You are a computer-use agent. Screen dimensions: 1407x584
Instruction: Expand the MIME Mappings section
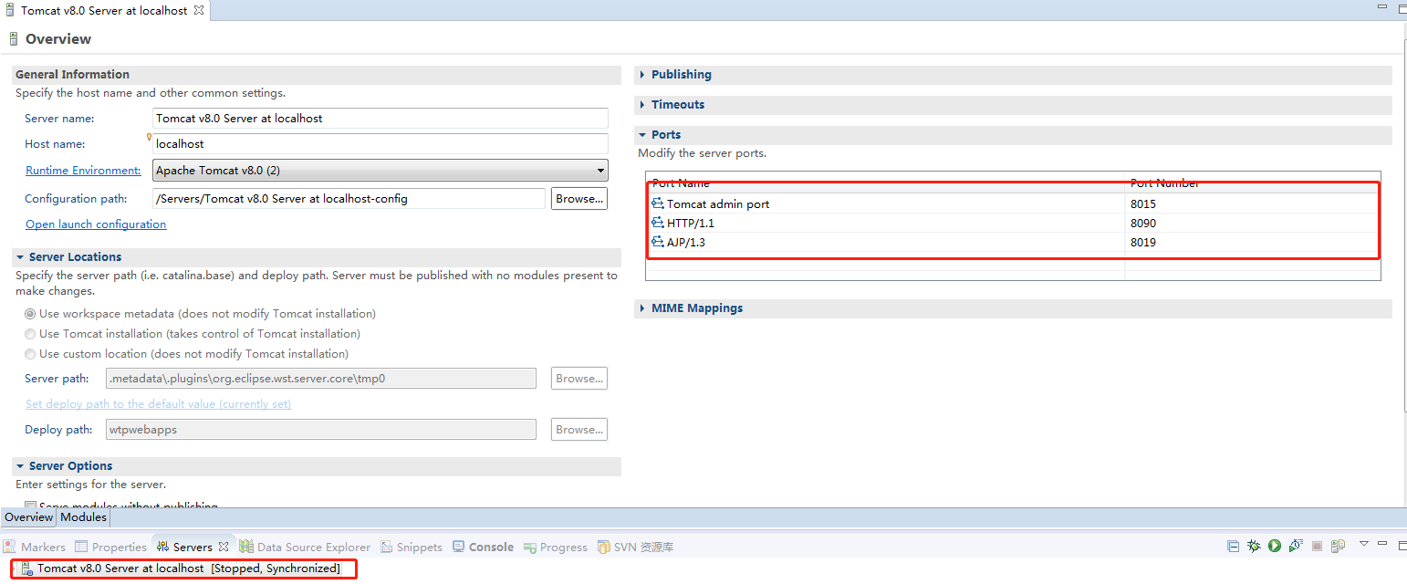point(642,308)
